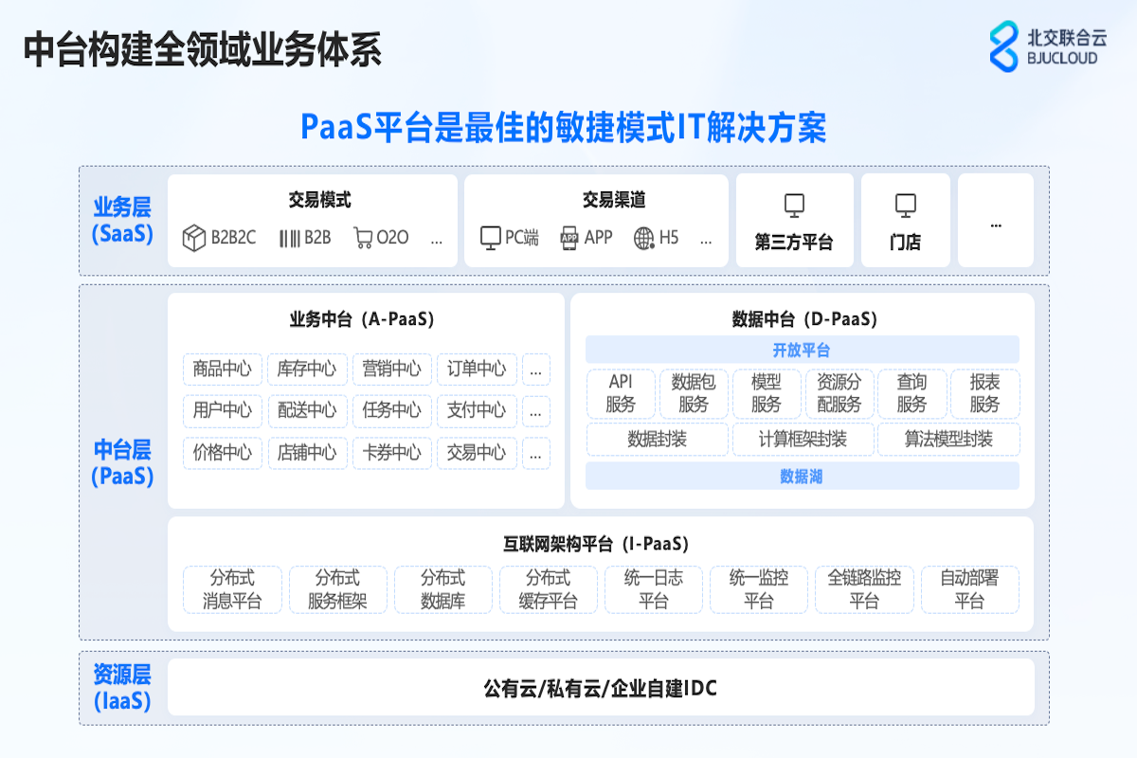Expand ellipsis after 支付中心 row
The image size is (1137, 758).
(535, 411)
